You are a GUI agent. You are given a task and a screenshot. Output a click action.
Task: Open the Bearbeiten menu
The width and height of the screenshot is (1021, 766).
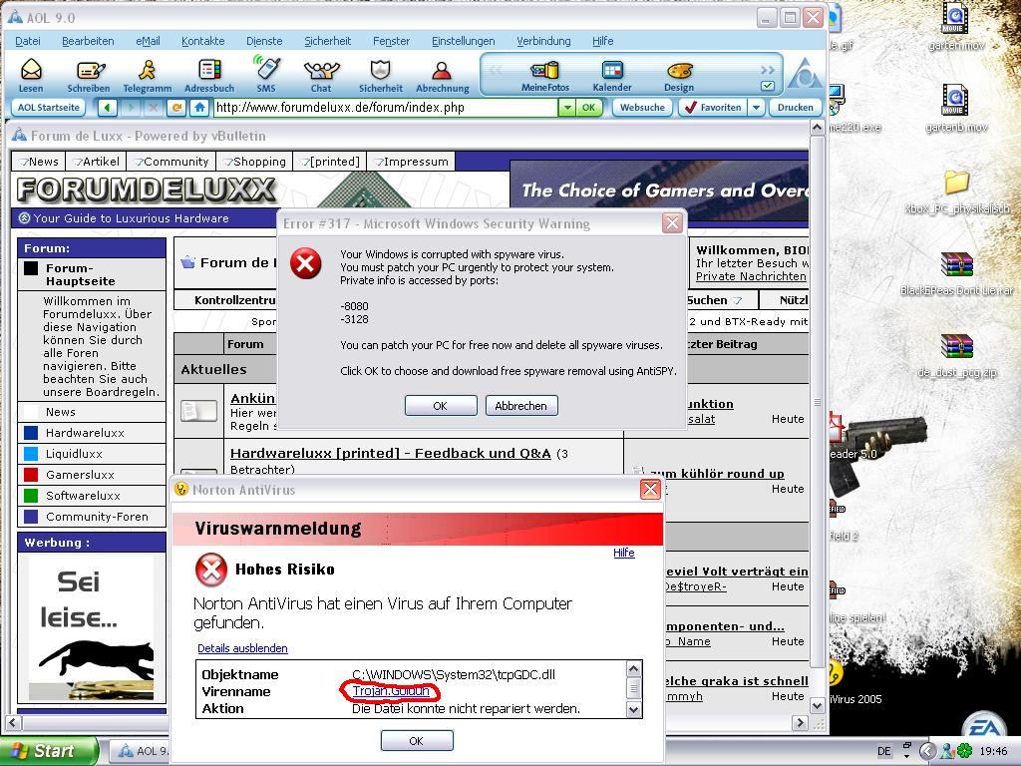88,40
